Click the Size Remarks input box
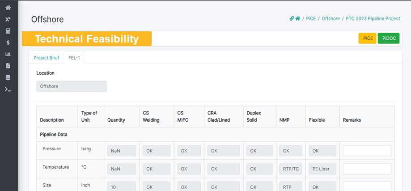Image resolution: width=411 pixels, height=191 pixels. point(367,187)
